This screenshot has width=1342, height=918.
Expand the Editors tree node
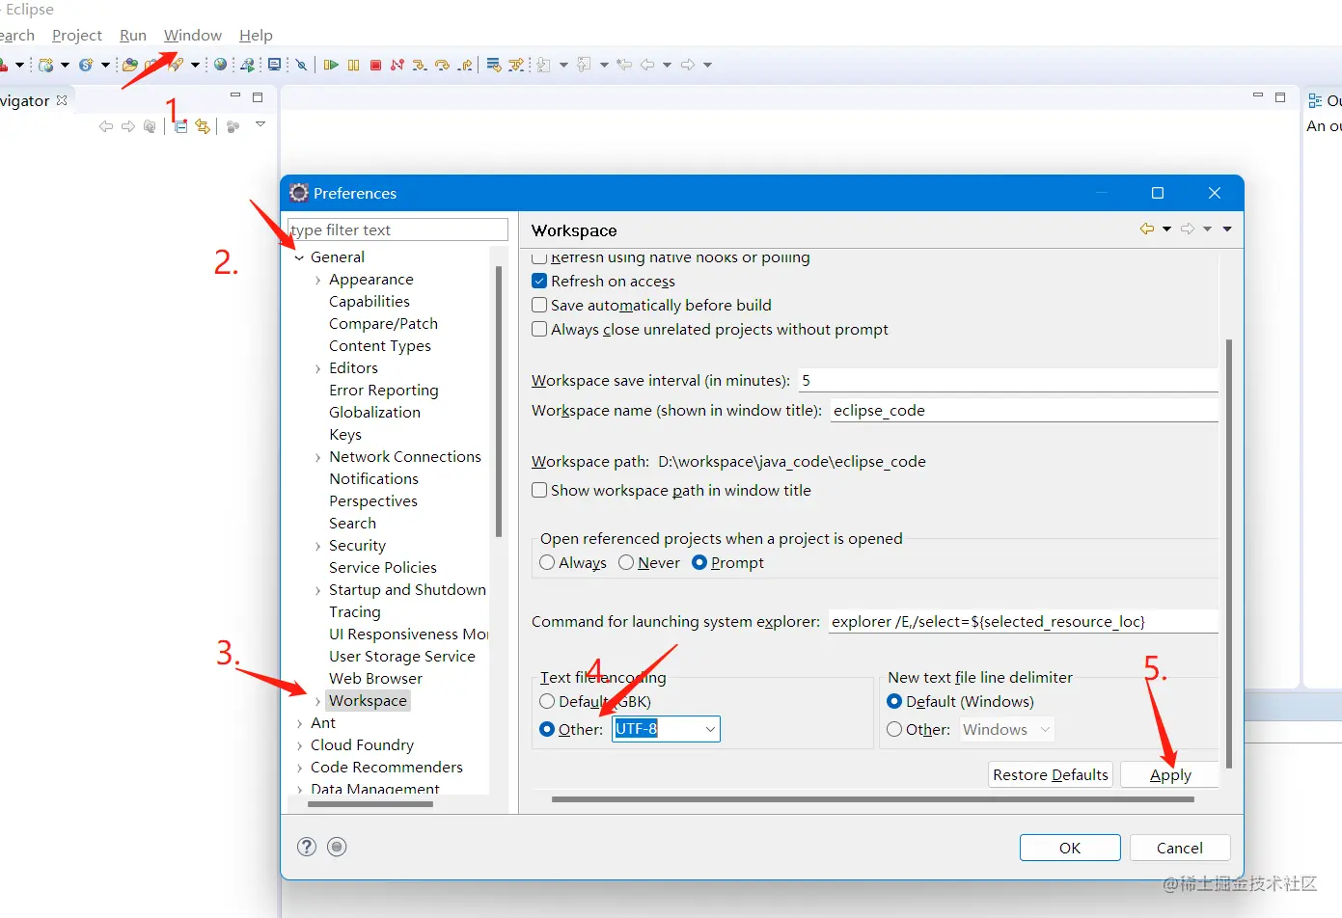[x=317, y=368]
